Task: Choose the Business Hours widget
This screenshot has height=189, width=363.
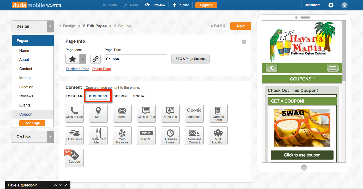Action: 170,136
